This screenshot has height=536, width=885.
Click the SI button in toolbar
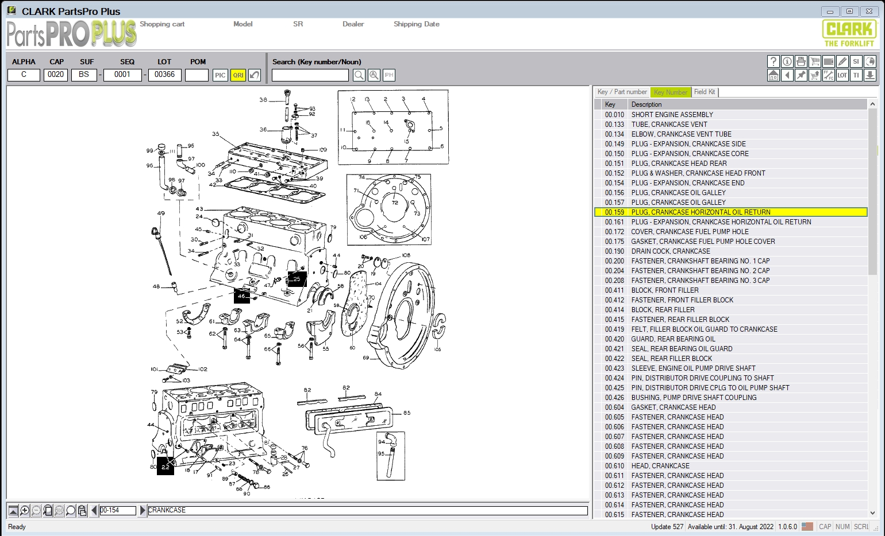(x=856, y=61)
